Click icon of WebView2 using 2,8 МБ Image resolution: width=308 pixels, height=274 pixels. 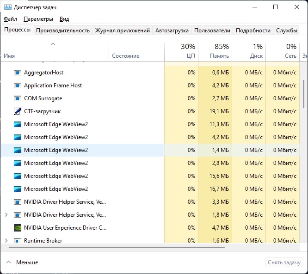pos(18,163)
